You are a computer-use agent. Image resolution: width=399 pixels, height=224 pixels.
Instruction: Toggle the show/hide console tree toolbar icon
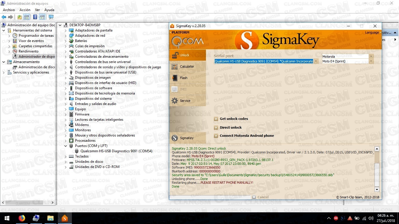pyautogui.click(x=27, y=17)
